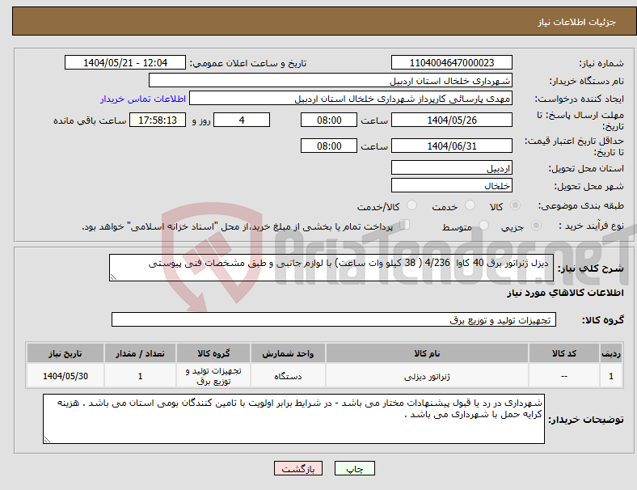
Task: Click the جزئیات اطلاعات نیاز page title
Action: click(x=577, y=22)
